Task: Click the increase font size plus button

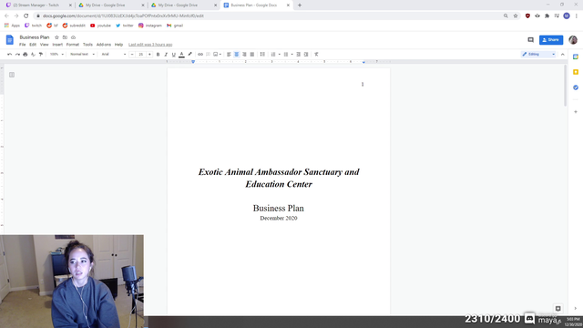Action: [149, 55]
